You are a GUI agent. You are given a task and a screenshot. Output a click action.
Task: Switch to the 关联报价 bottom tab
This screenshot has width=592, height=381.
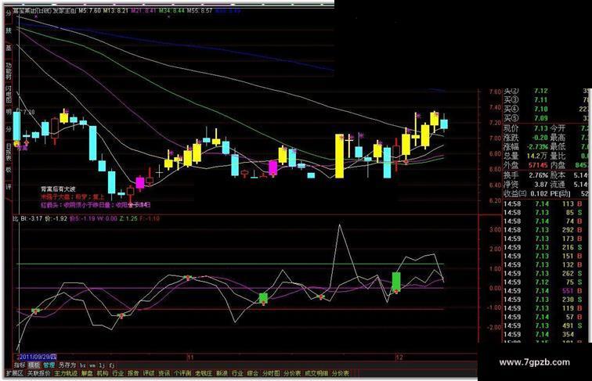pos(39,373)
